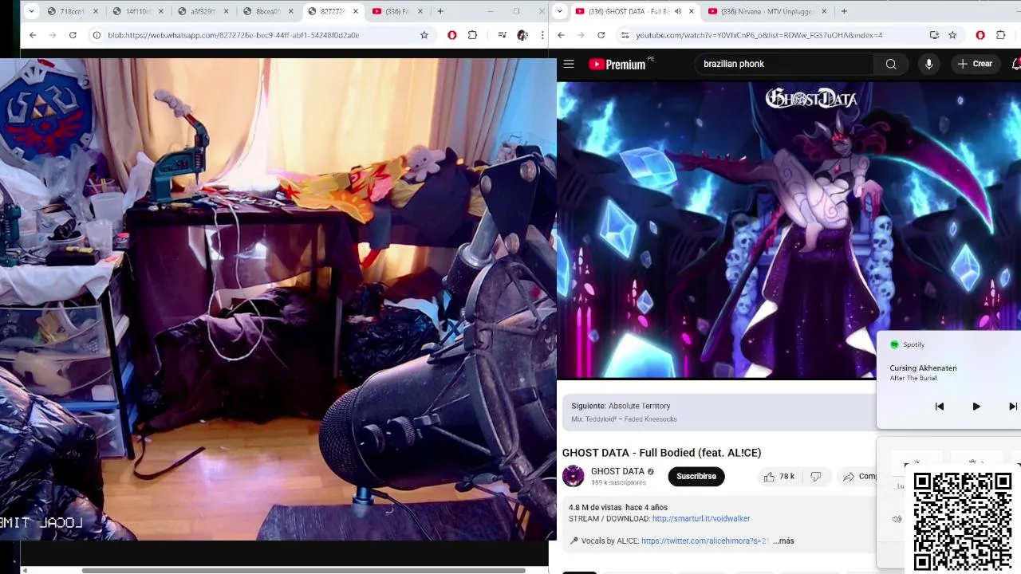Screen dimensions: 1021x574
Task: Dislike the GHOST DATA video
Action: pyautogui.click(x=816, y=477)
